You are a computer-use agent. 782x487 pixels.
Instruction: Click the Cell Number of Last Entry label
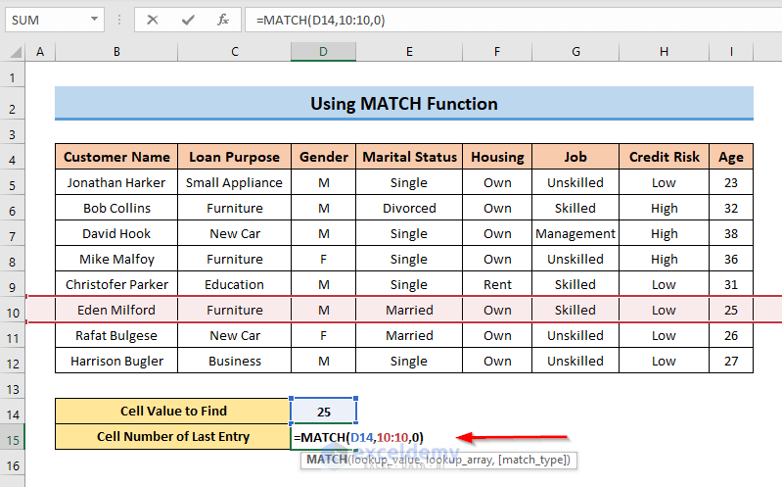pos(172,437)
